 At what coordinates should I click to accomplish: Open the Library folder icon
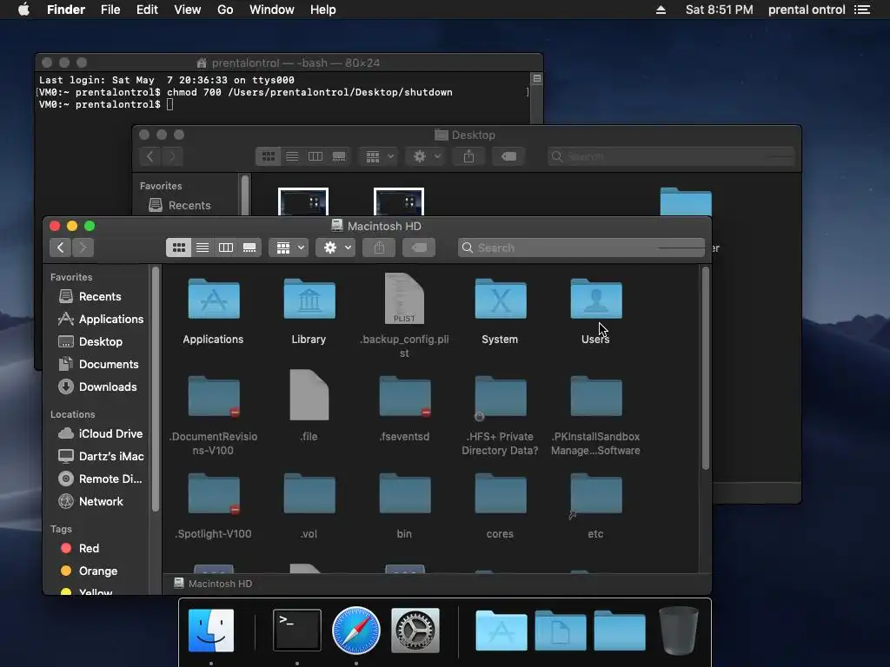pos(309,300)
